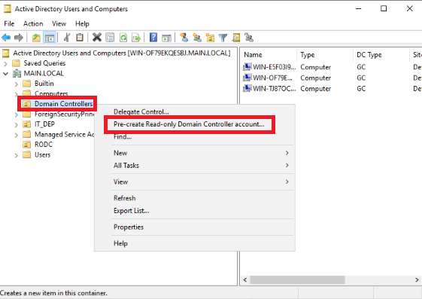Screen dimensions: 422x299
Task: Choose Help in context menu
Action: (120, 243)
